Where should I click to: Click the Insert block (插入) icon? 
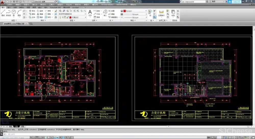(105, 12)
